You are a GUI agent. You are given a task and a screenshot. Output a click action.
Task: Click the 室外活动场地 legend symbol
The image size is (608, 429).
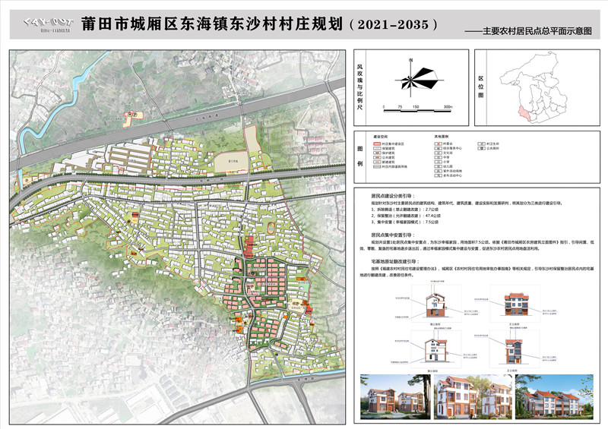pyautogui.click(x=438, y=171)
